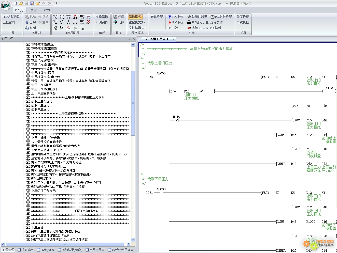Screen dimensions: 337x253
Task: Open 软元件监视 device monitor
Action: [x=197, y=17]
